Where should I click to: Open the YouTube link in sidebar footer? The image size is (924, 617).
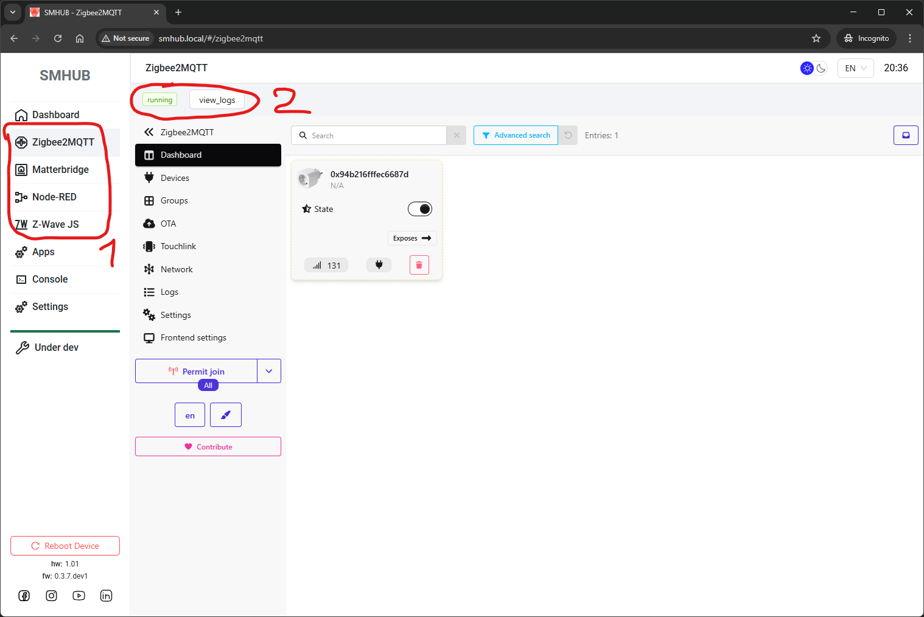pyautogui.click(x=79, y=596)
